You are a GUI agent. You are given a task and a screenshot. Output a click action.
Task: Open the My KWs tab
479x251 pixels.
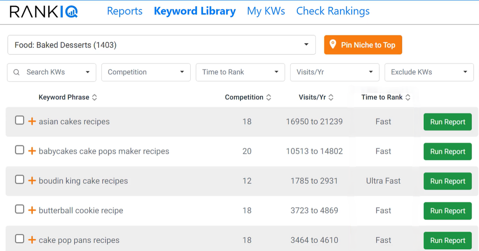point(266,11)
